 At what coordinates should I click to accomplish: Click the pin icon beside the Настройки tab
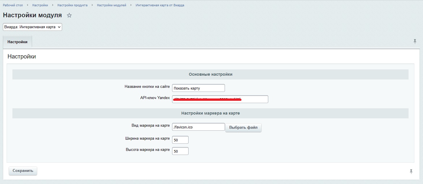pyautogui.click(x=415, y=41)
